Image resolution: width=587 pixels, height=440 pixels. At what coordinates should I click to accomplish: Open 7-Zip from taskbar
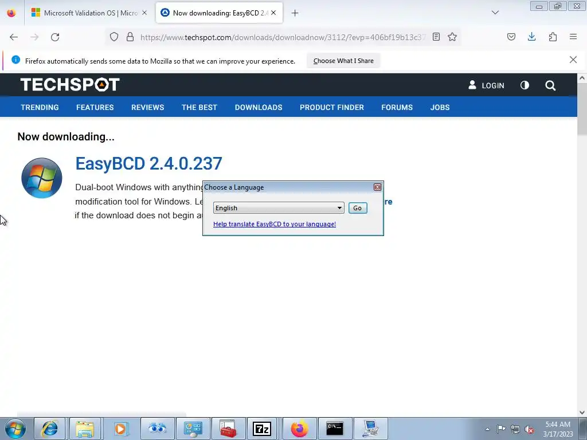262,429
